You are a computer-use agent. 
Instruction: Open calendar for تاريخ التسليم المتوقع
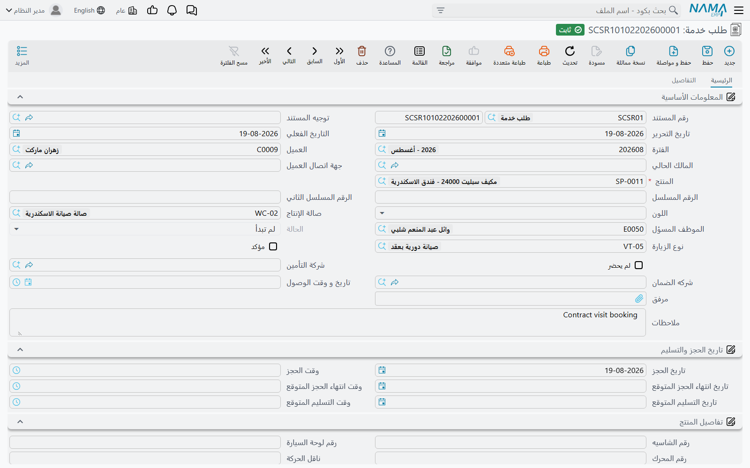pyautogui.click(x=382, y=402)
